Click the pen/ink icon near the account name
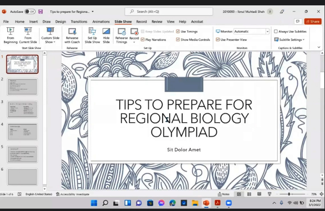This screenshot has height=211, width=325. (282, 12)
